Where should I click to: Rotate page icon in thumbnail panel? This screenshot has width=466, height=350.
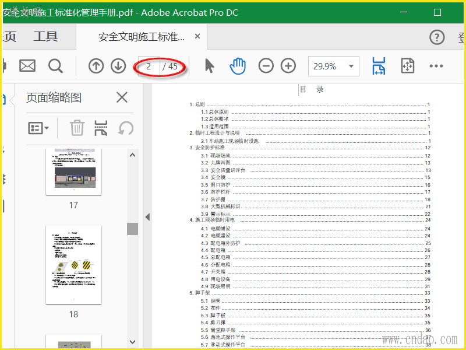click(x=126, y=128)
